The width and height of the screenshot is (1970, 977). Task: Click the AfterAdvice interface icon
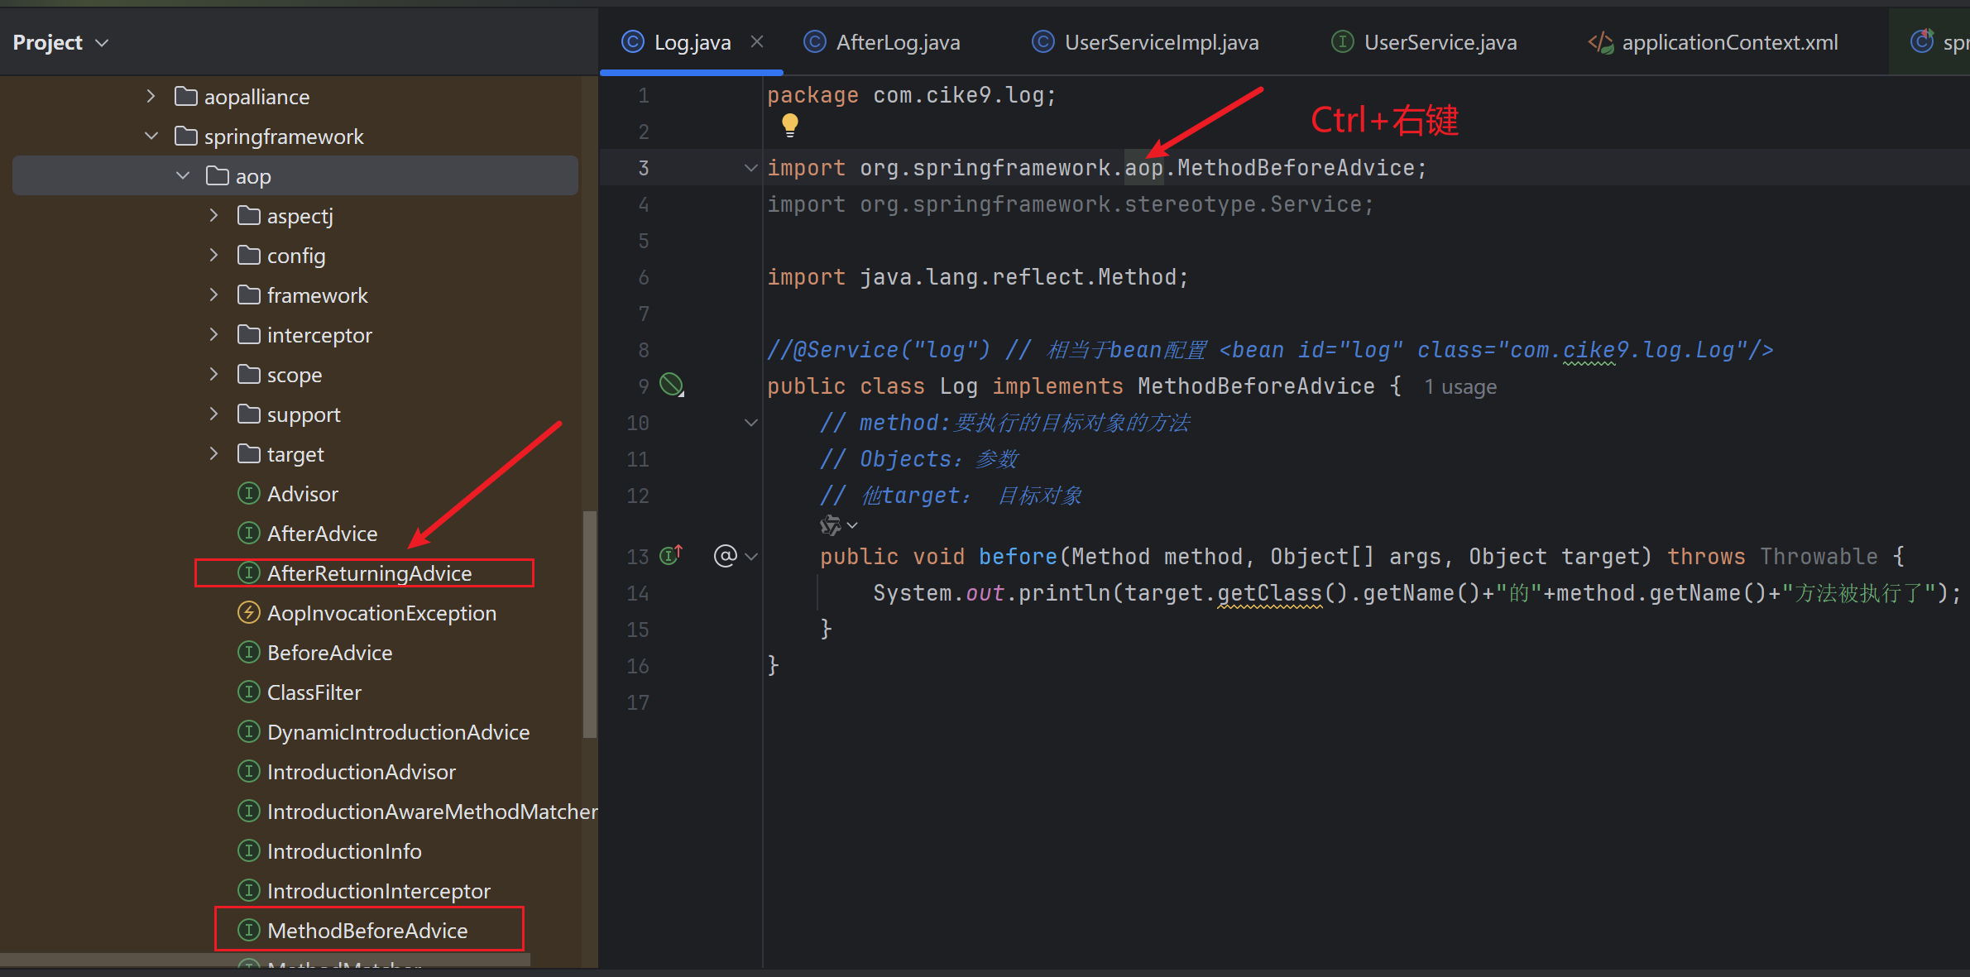pyautogui.click(x=249, y=534)
